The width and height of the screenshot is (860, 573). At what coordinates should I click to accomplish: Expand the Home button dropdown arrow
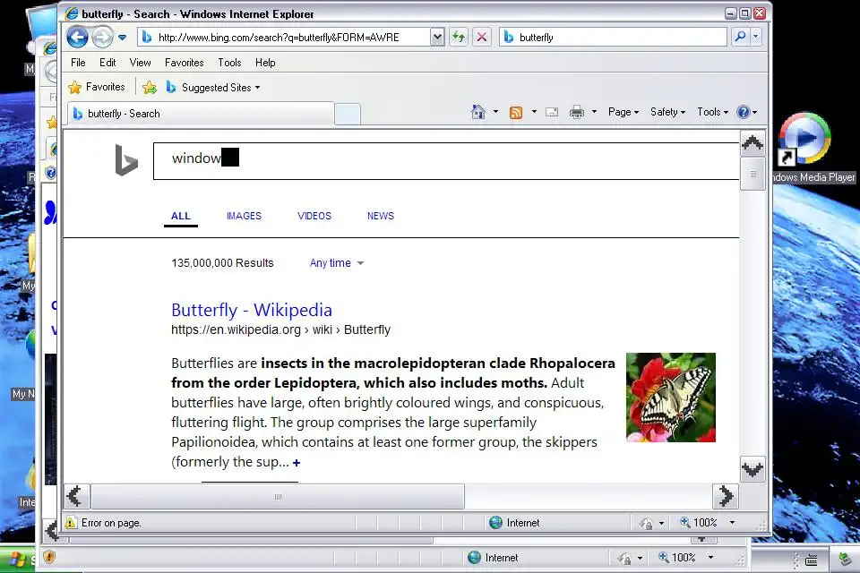pos(495,112)
